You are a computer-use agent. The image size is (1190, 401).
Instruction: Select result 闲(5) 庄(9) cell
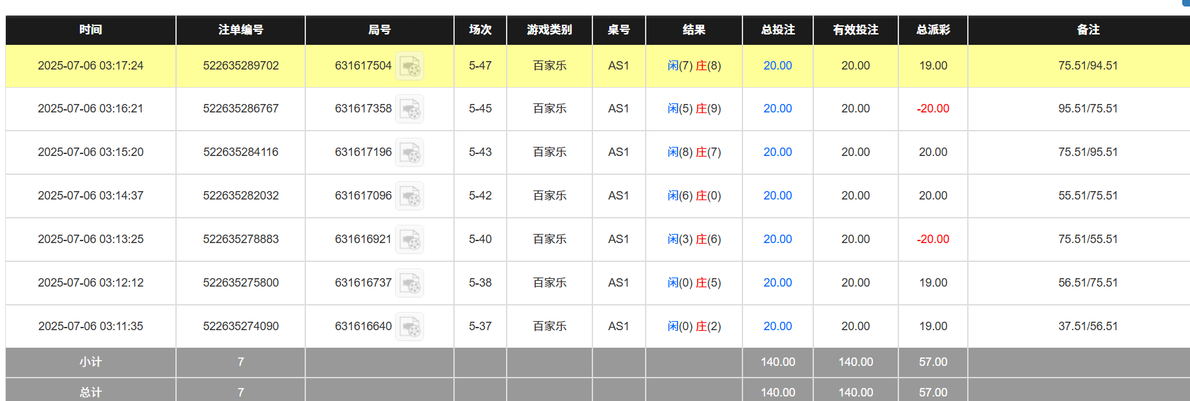(694, 109)
